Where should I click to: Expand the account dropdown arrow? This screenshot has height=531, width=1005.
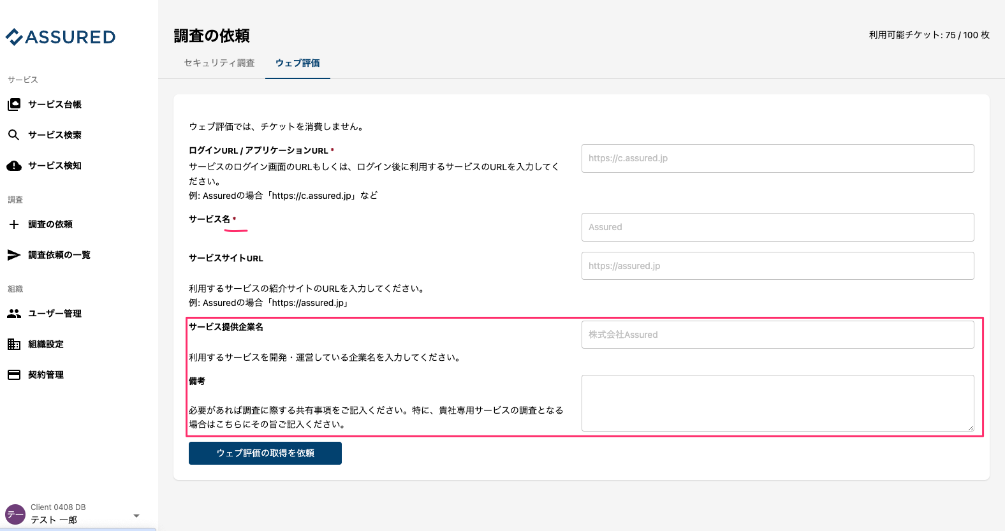click(x=136, y=515)
